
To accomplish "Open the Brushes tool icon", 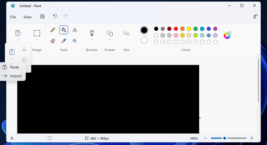I will coord(92,33).
